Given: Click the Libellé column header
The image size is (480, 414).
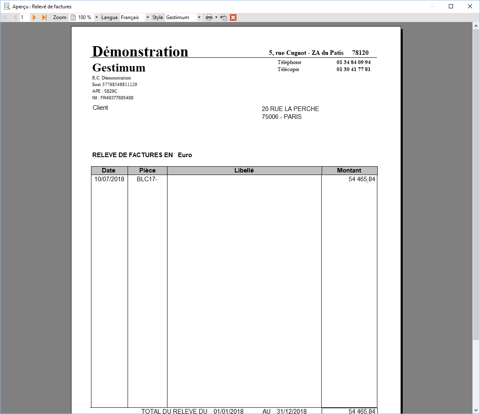Looking at the screenshot, I should (244, 170).
